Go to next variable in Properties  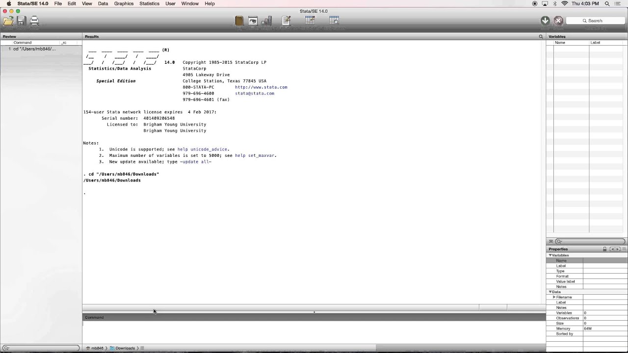(618, 249)
